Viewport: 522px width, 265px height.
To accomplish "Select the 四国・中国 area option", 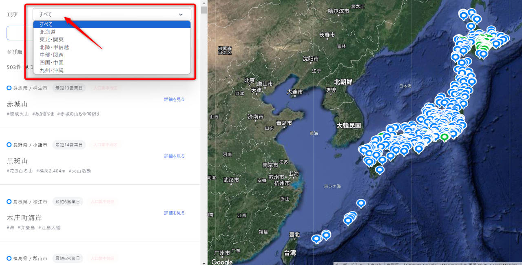I will pyautogui.click(x=52, y=62).
